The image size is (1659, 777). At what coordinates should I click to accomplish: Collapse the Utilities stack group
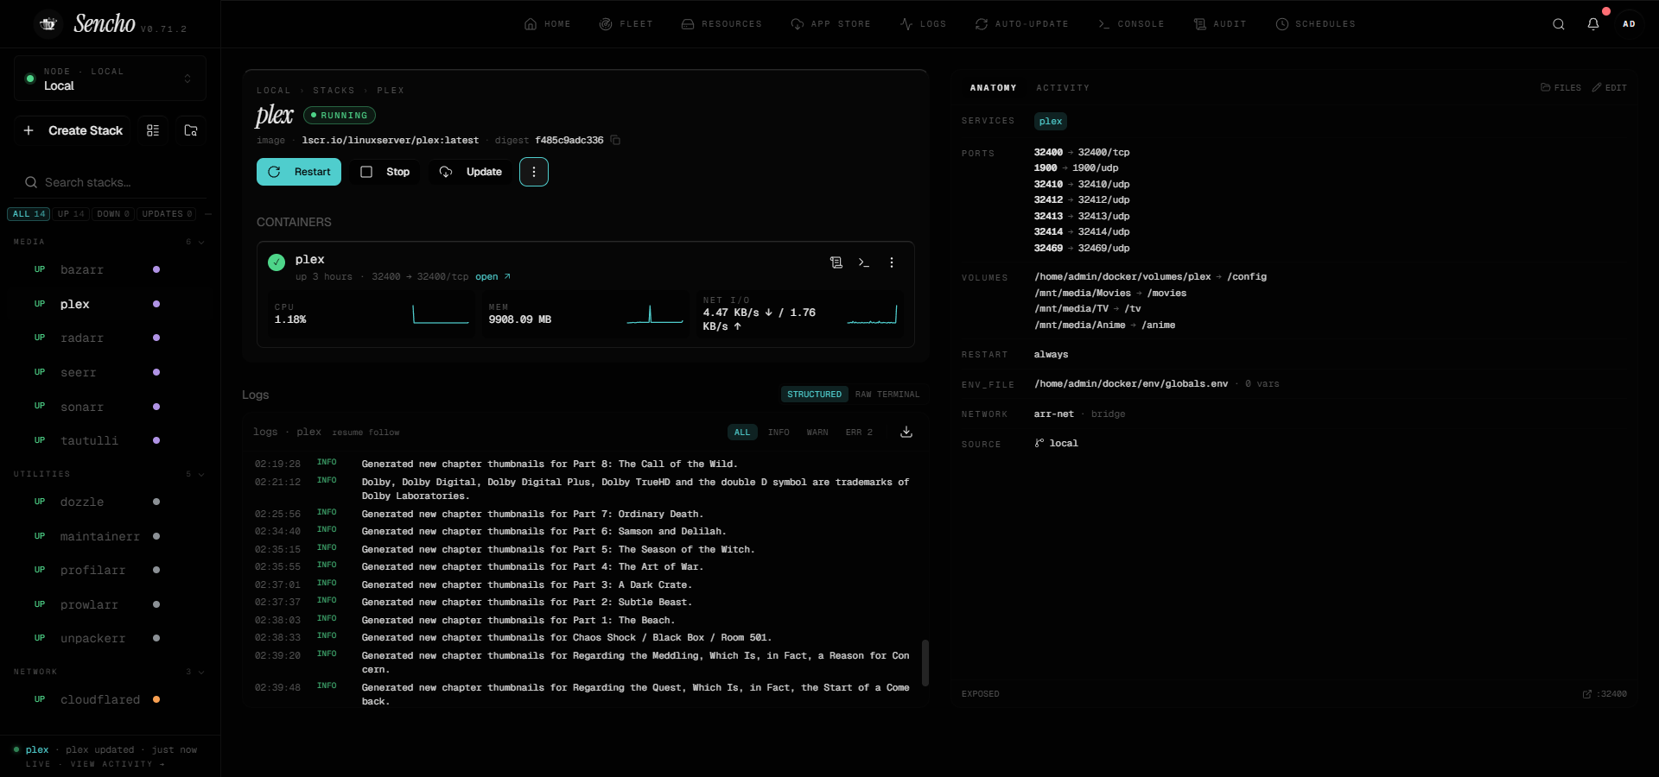click(x=201, y=475)
